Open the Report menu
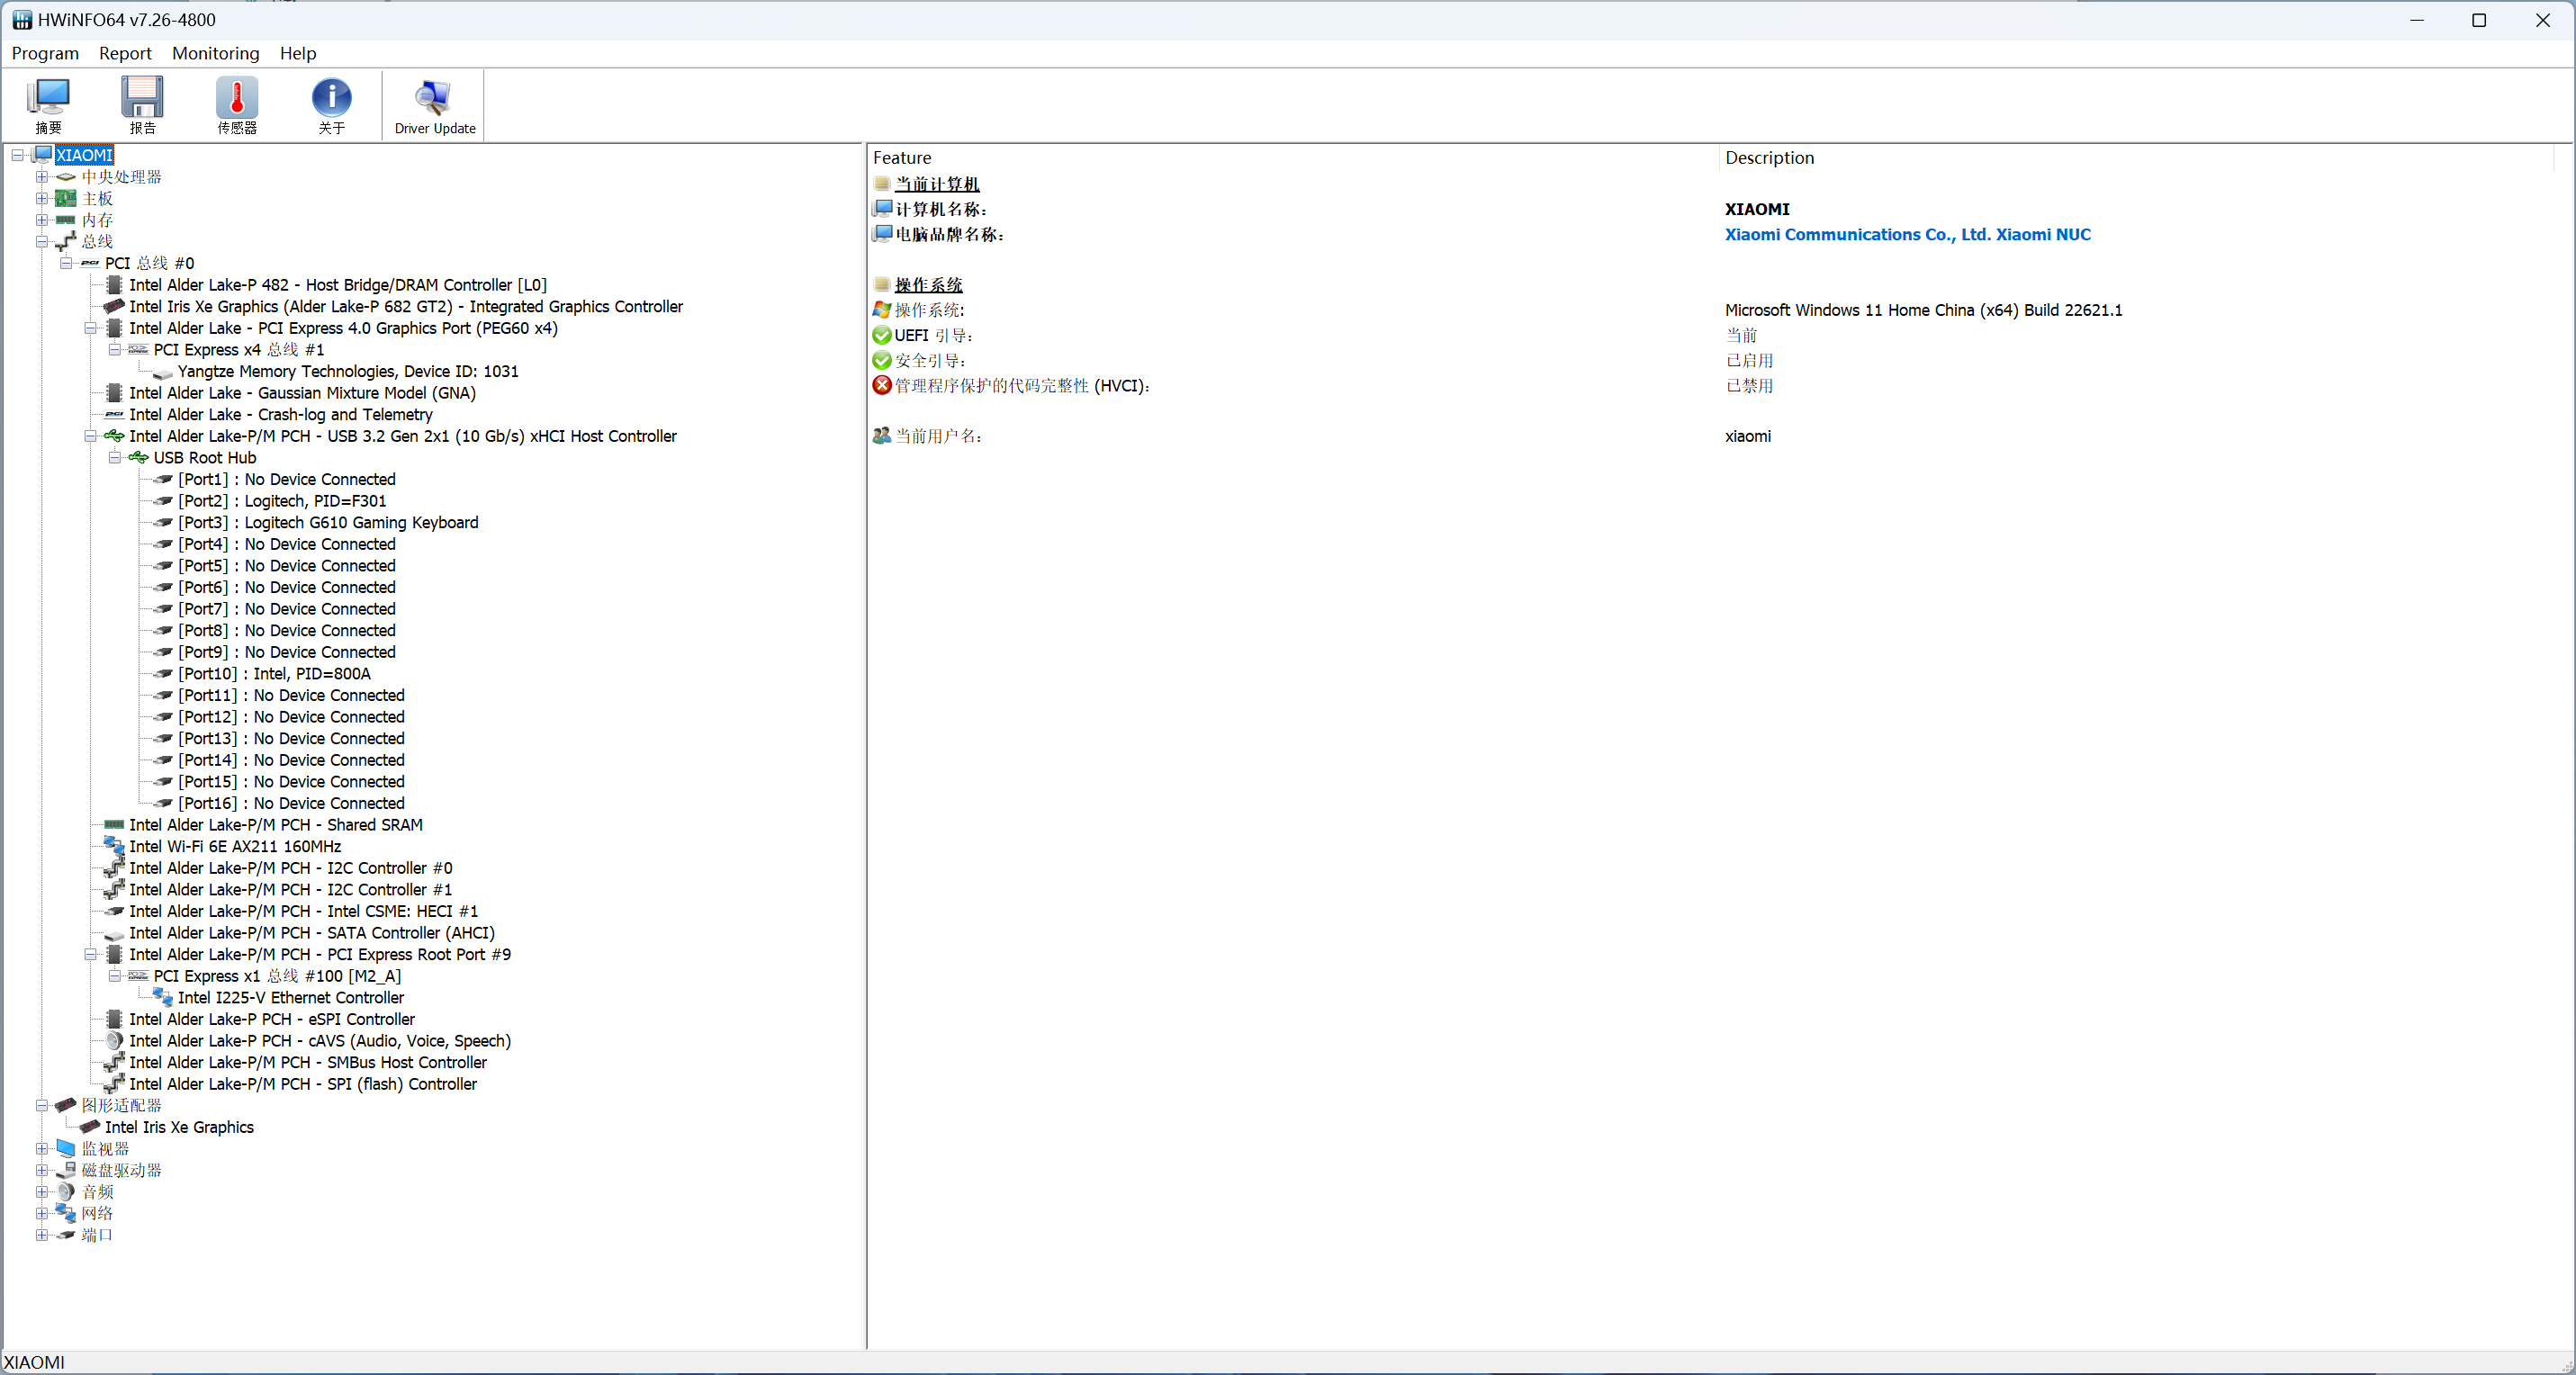This screenshot has width=2576, height=1375. [125, 53]
